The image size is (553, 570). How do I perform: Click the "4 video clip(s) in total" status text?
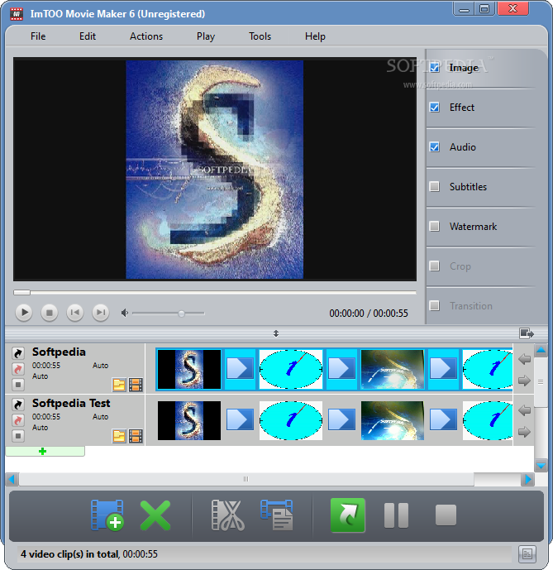(69, 554)
